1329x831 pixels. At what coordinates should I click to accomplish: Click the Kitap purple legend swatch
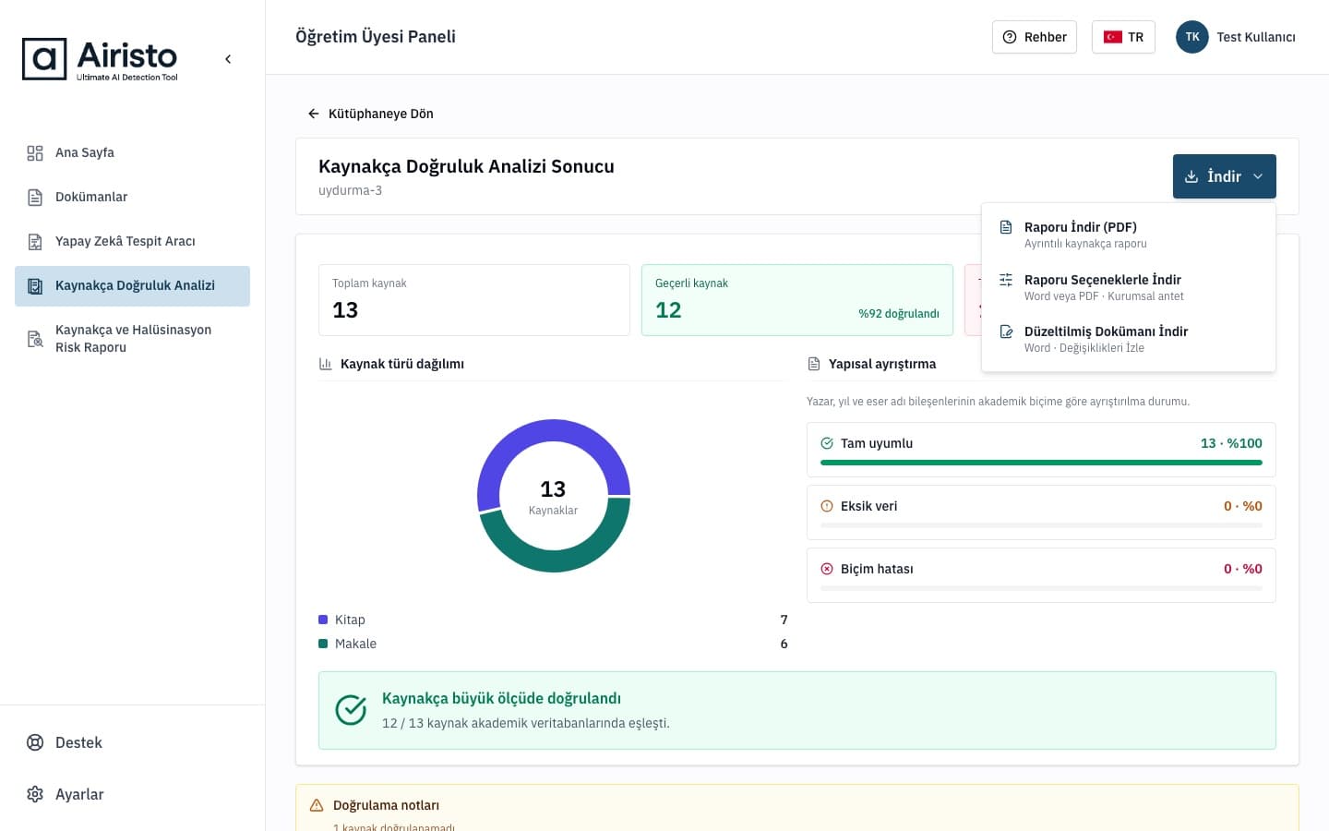323,620
